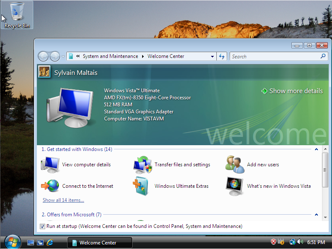Viewport: 332px width, 249px height.
Task: Click the network connection tray icon
Action: click(292, 242)
